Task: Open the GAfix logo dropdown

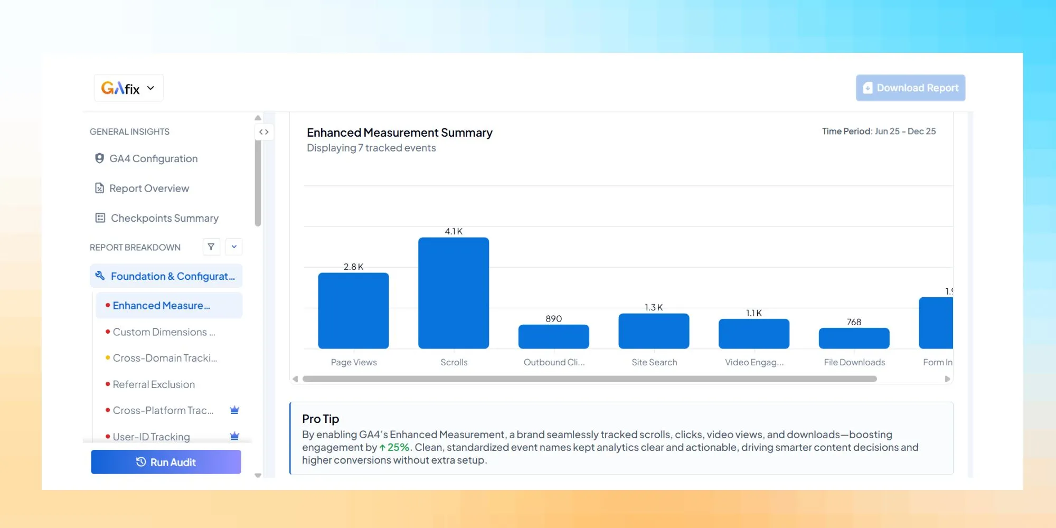Action: [128, 88]
